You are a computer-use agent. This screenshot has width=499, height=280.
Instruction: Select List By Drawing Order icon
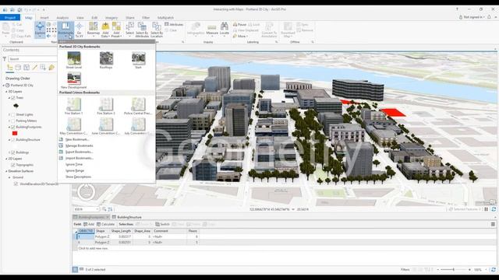coord(10,68)
